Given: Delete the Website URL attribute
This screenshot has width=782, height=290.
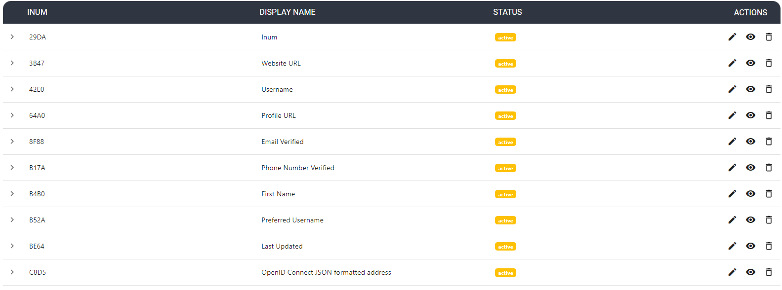Looking at the screenshot, I should (x=769, y=63).
